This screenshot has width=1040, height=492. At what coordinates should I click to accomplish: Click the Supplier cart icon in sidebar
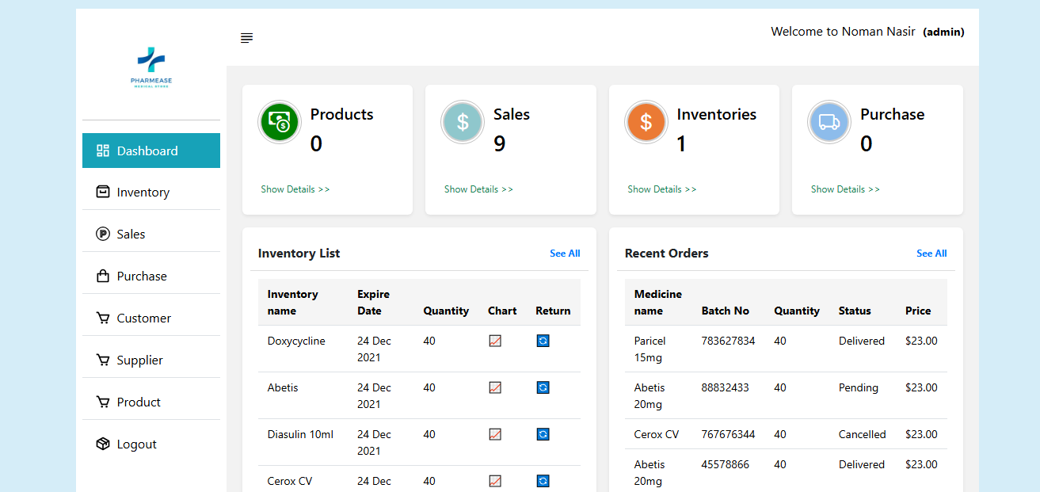click(x=102, y=360)
